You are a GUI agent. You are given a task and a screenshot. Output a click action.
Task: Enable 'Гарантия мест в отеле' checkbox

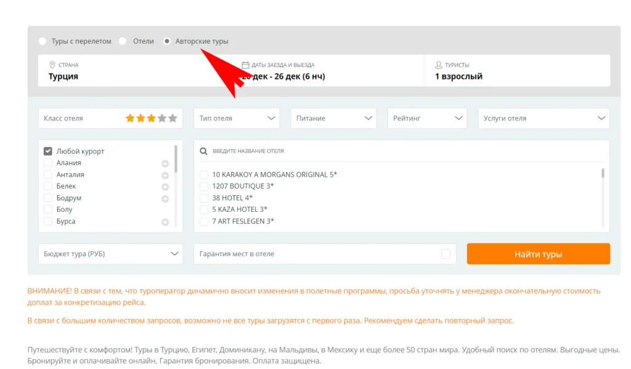[446, 254]
